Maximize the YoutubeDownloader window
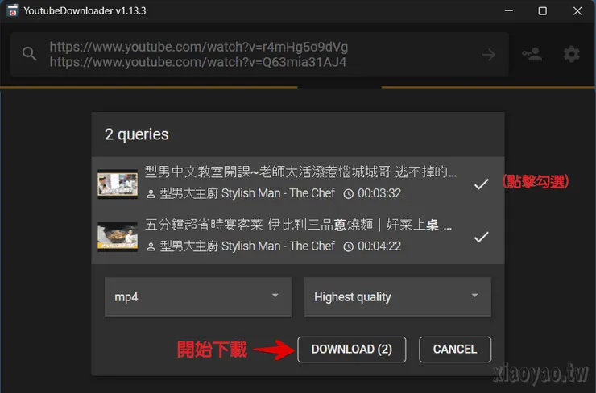The image size is (596, 393). 542,11
